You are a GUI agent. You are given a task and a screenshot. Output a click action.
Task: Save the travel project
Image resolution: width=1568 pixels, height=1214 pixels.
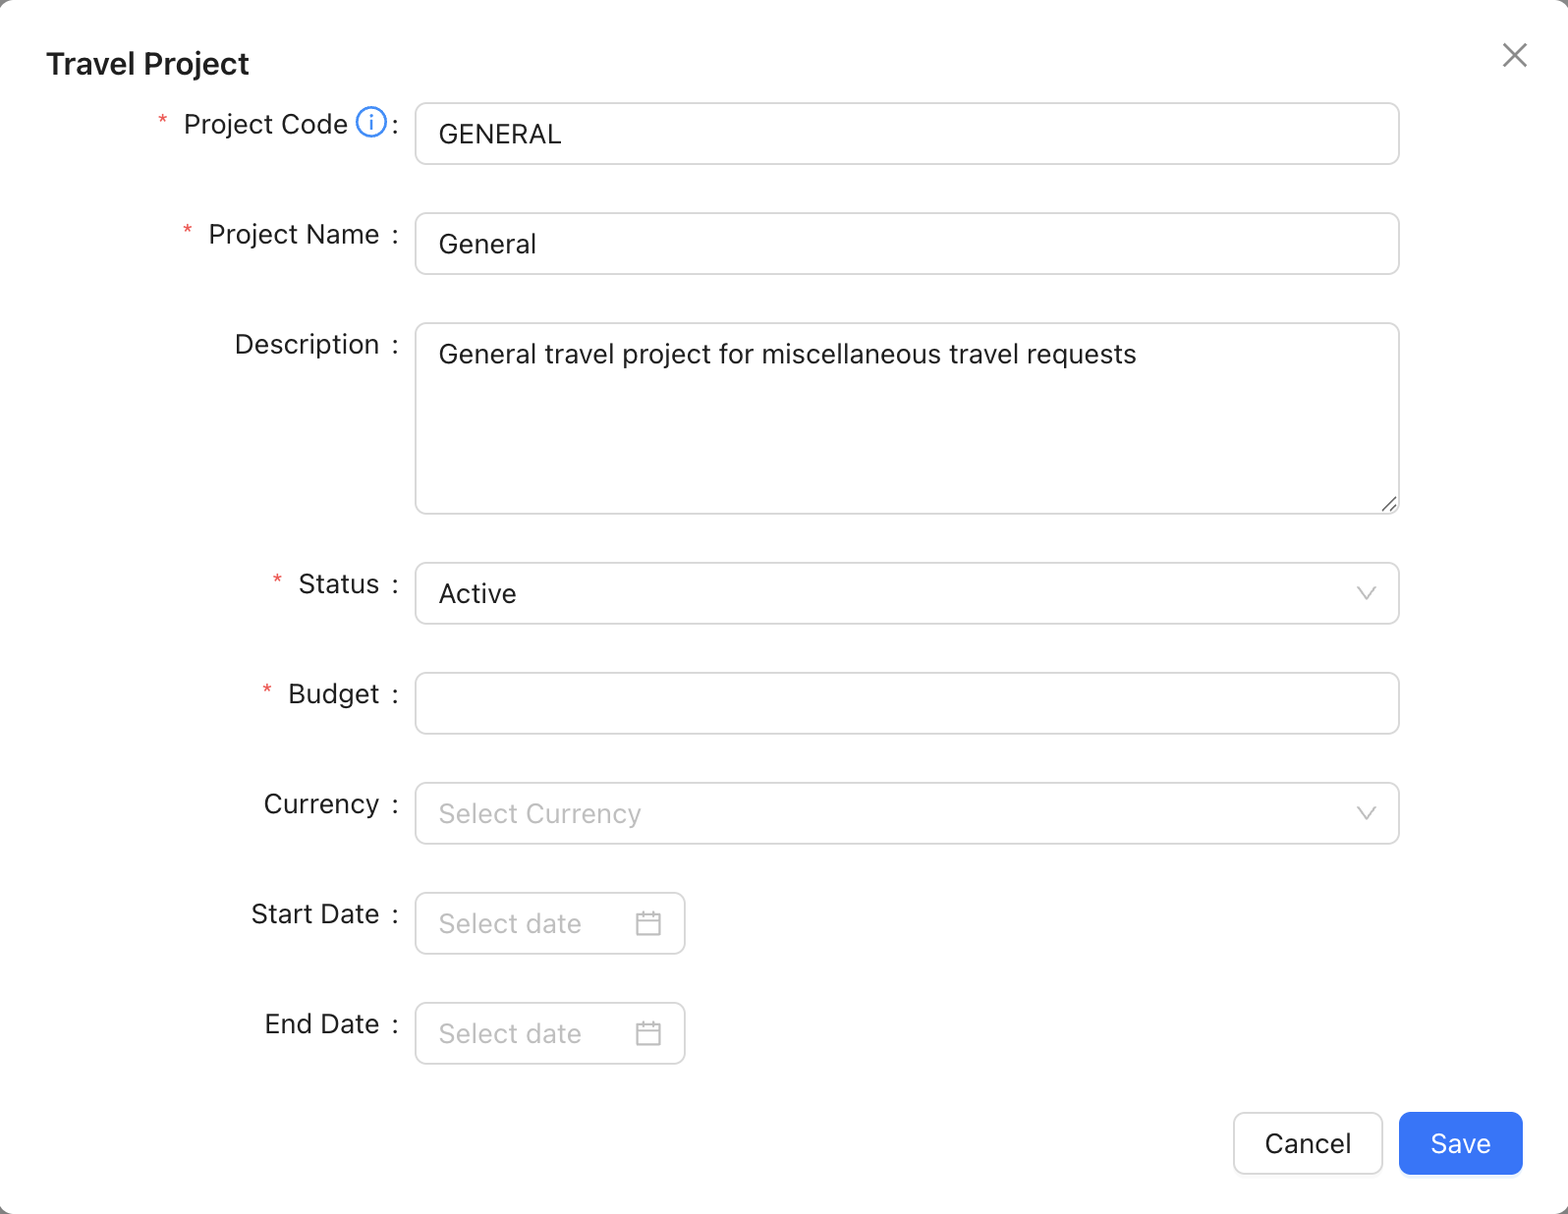pyautogui.click(x=1460, y=1143)
